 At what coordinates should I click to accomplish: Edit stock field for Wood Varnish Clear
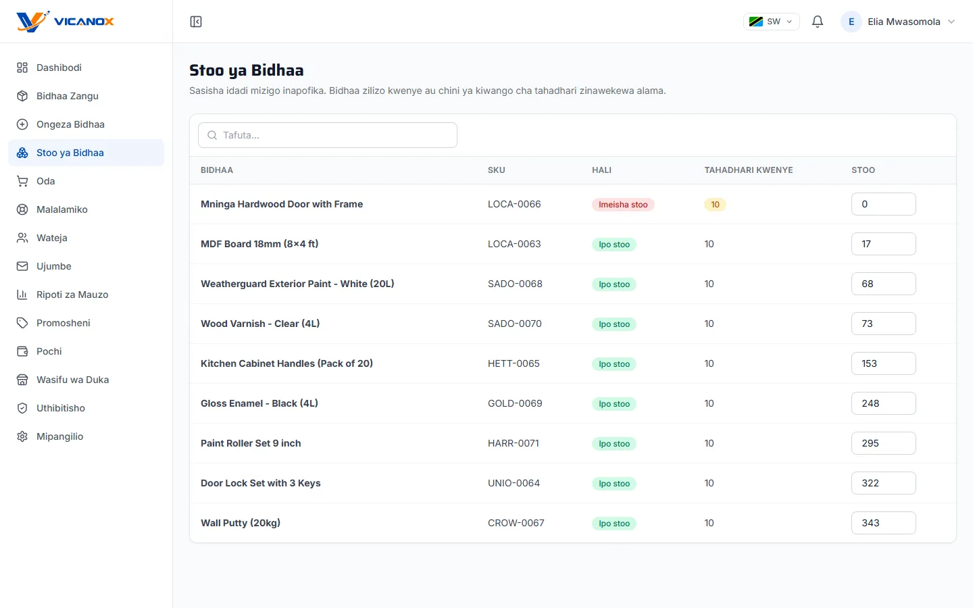click(883, 324)
